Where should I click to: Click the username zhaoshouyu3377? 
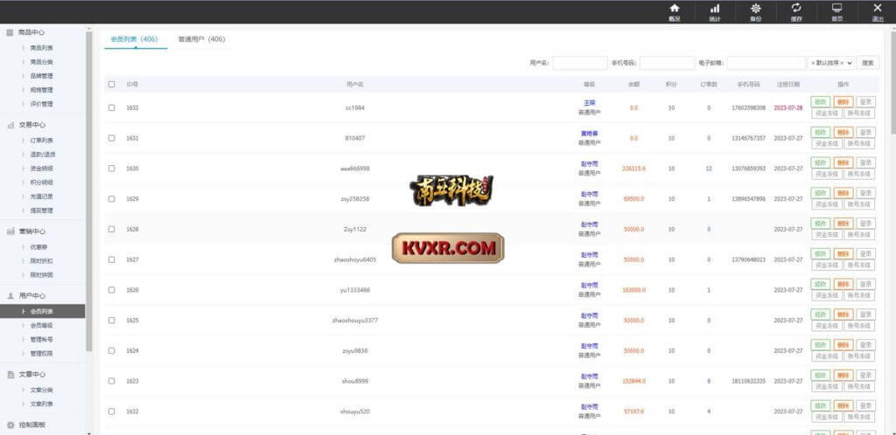tap(355, 321)
